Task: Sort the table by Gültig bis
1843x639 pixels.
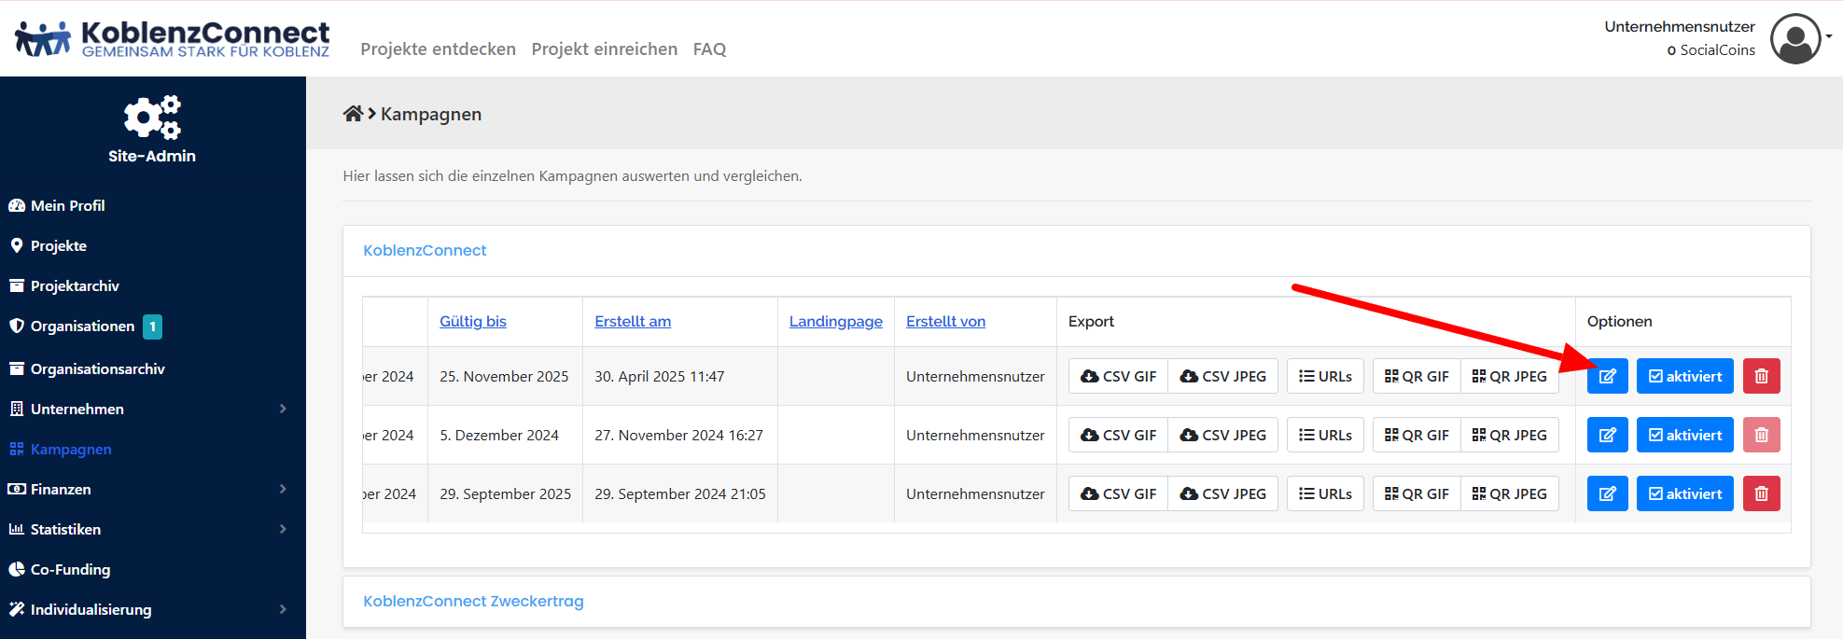Action: (x=473, y=321)
